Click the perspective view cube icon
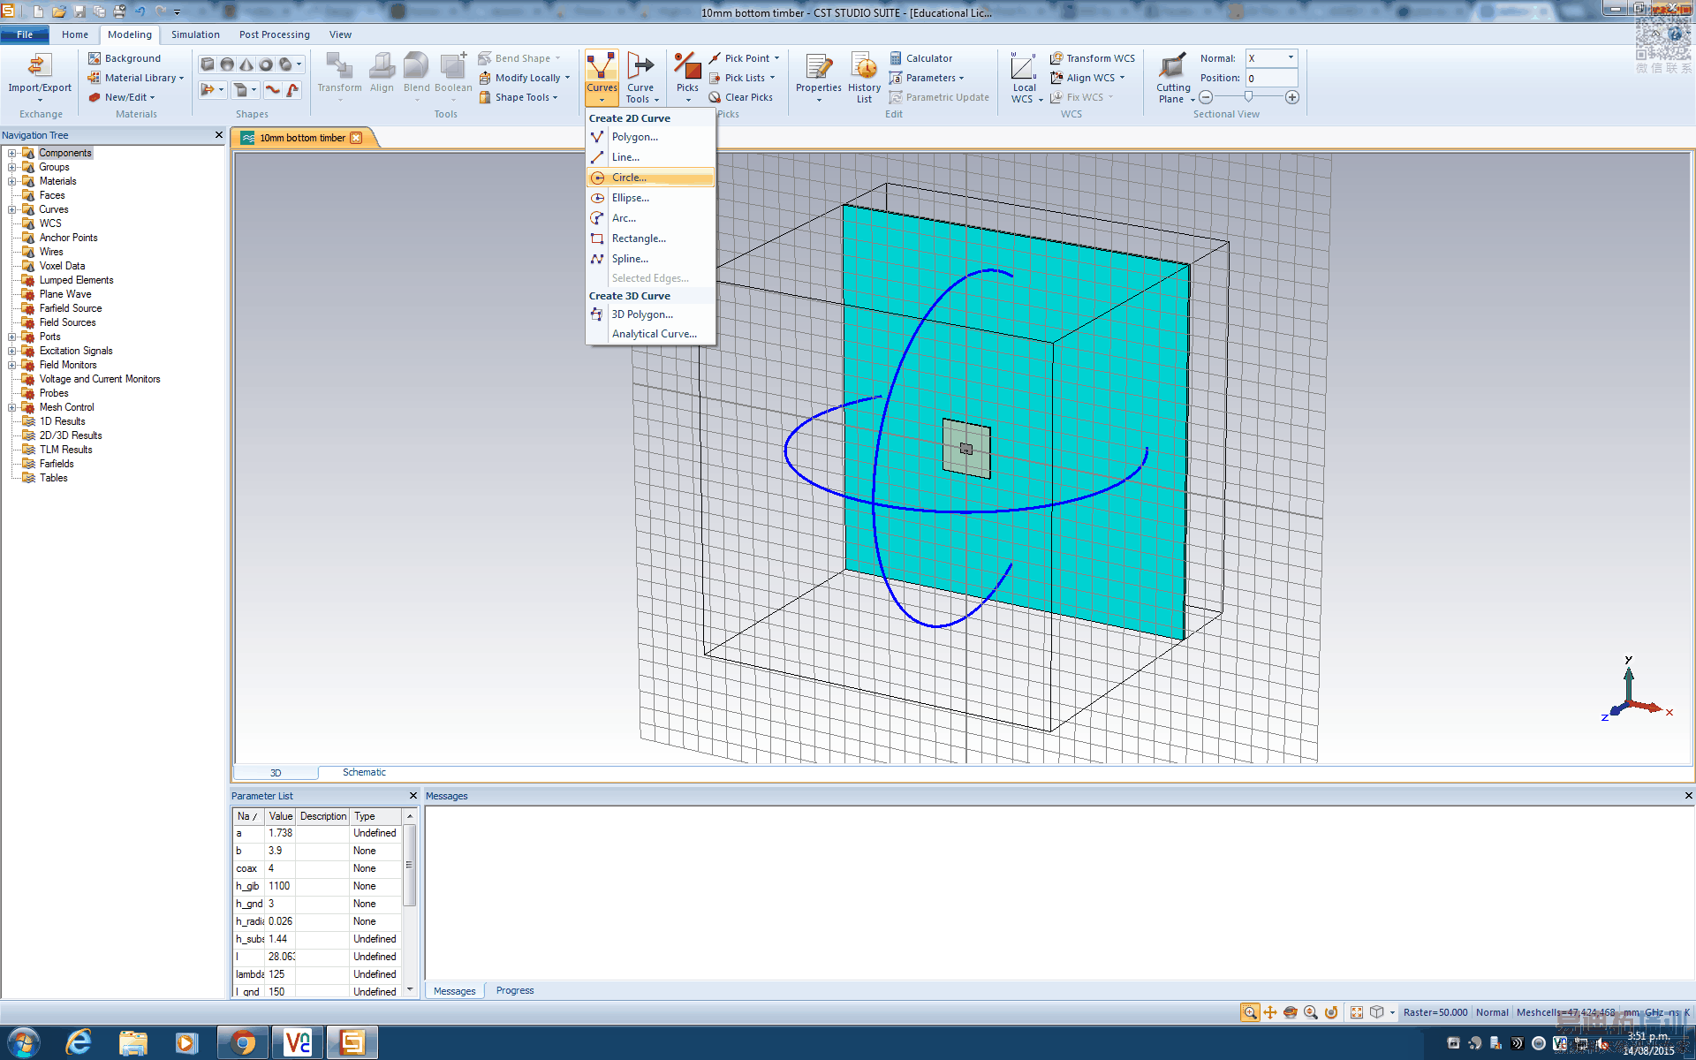The width and height of the screenshot is (1696, 1060). (1377, 1012)
